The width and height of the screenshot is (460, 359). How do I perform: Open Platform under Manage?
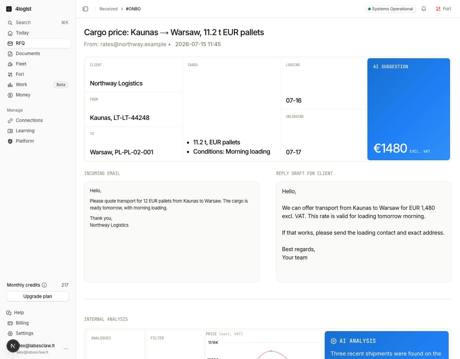pos(38,141)
